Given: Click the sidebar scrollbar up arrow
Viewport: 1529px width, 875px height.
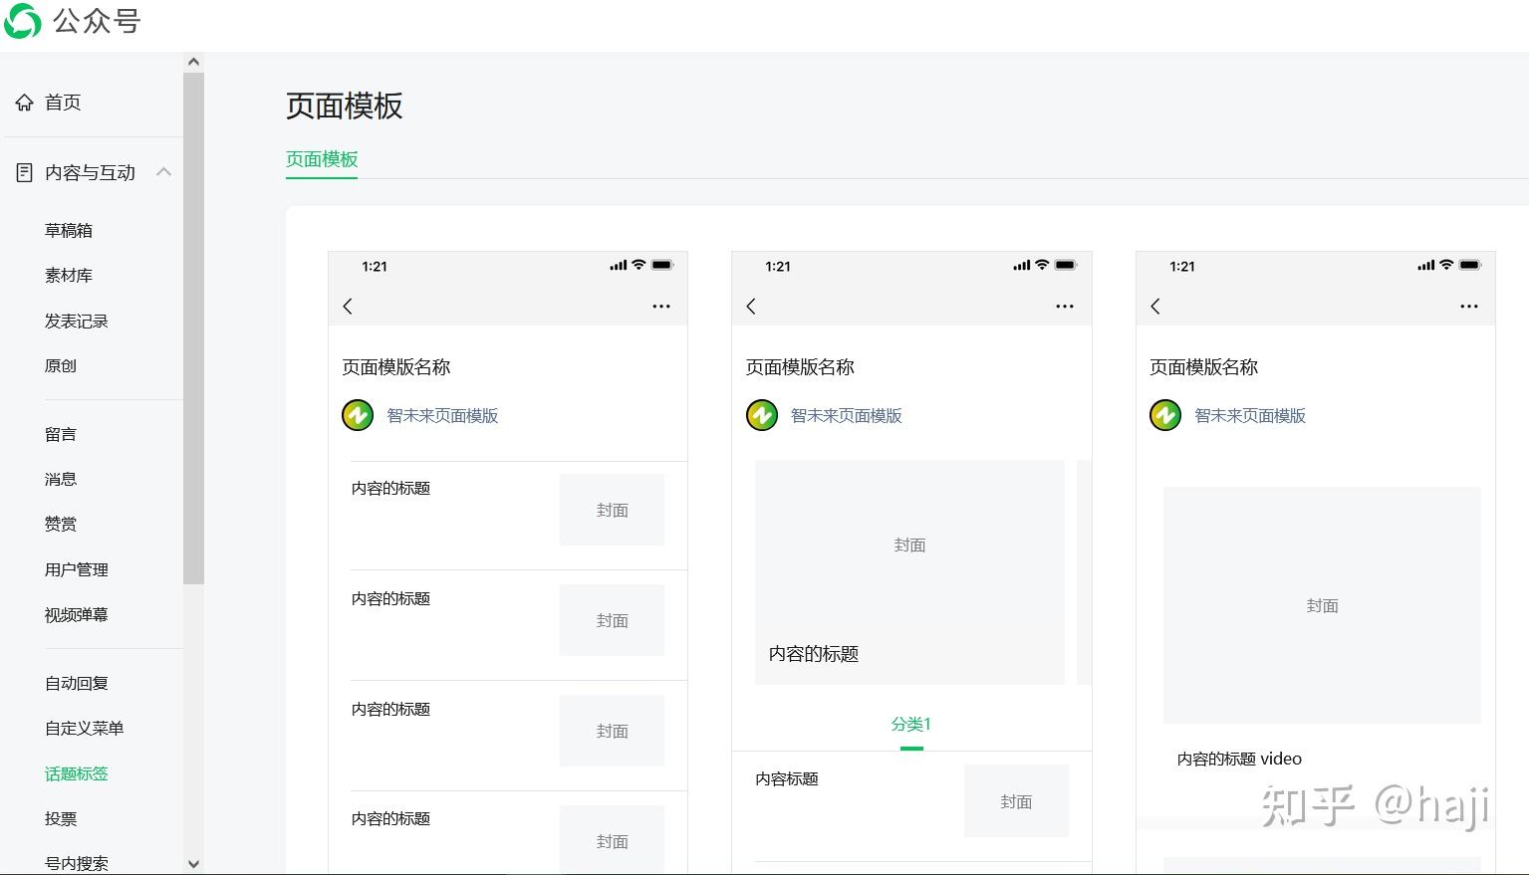Looking at the screenshot, I should tap(193, 62).
